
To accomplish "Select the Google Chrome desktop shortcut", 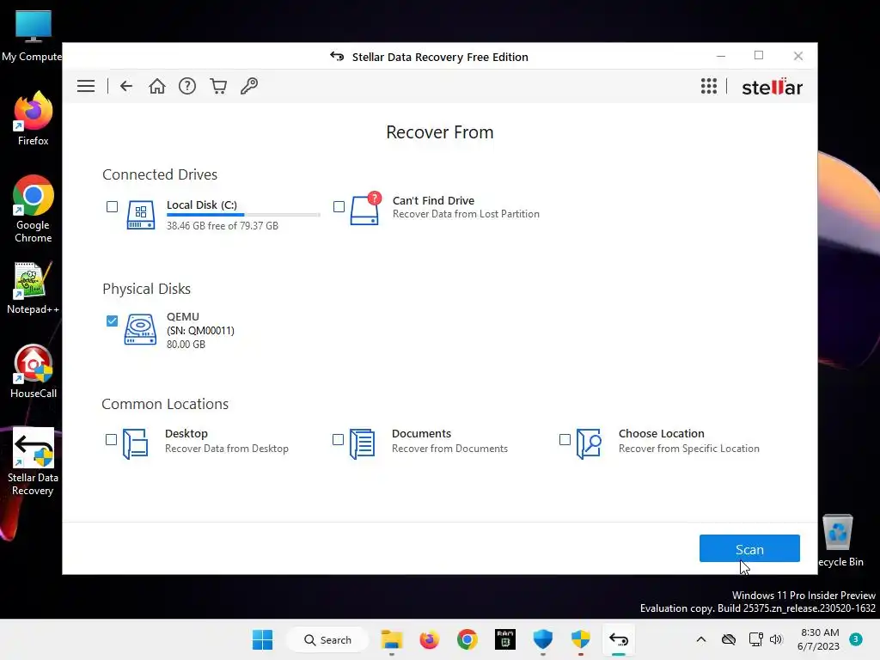I will coord(34,210).
